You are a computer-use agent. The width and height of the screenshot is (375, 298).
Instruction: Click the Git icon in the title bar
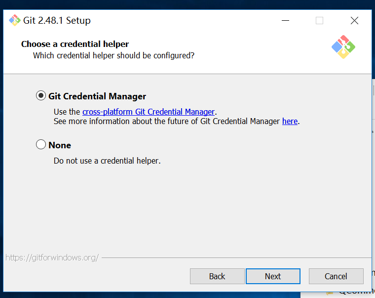(x=15, y=20)
